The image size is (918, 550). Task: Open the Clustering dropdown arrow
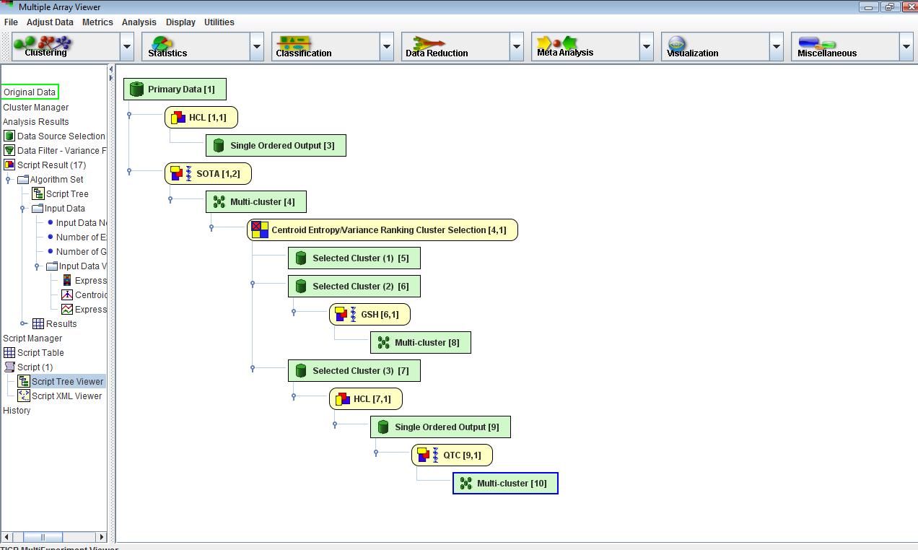point(127,47)
